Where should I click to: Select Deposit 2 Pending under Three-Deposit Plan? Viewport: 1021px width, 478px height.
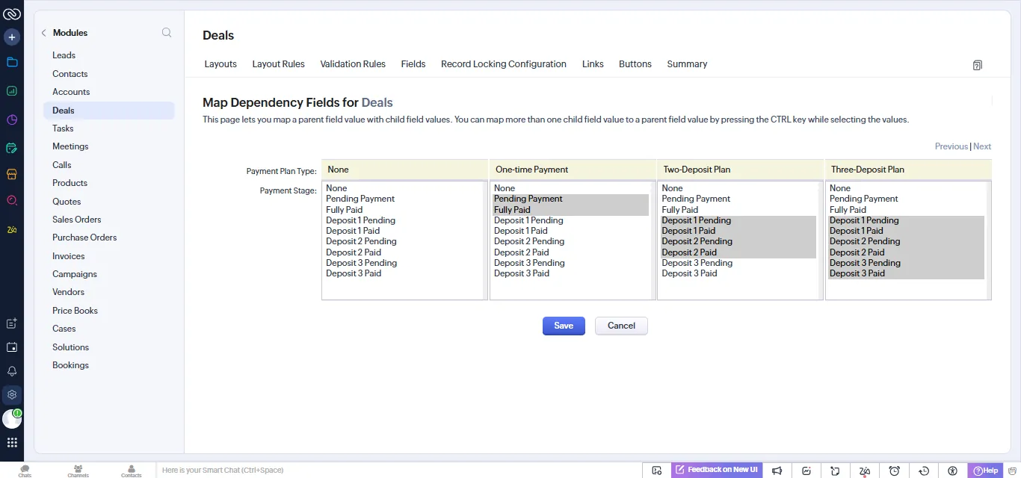(x=906, y=241)
